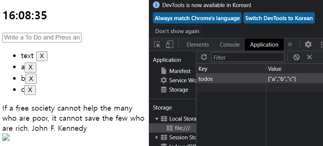Clear all storage entries icon
The image size is (323, 146).
tap(296, 57)
